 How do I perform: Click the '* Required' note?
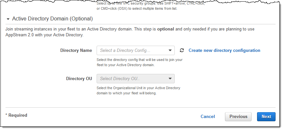(x=16, y=115)
